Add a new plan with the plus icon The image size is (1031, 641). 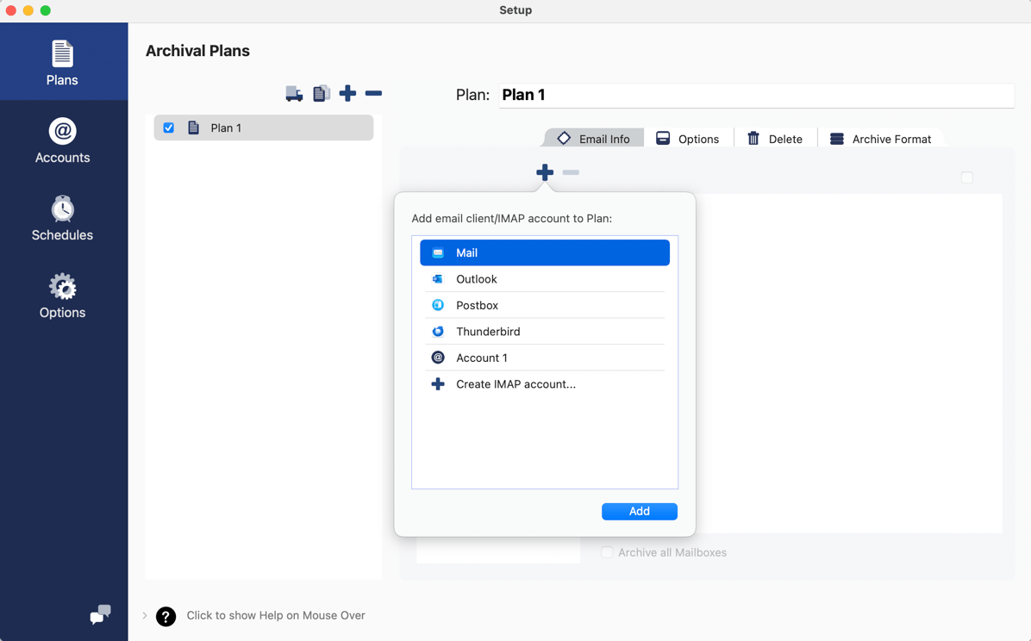(x=347, y=93)
